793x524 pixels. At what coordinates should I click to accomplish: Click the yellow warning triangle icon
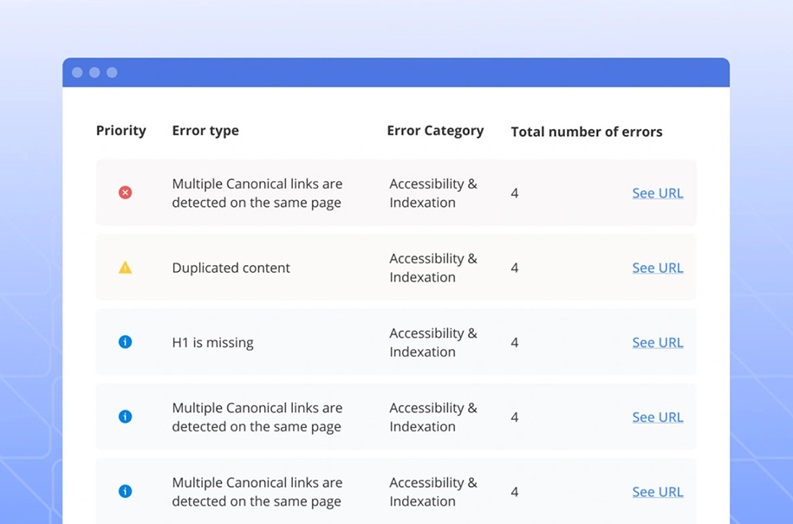[x=125, y=268]
